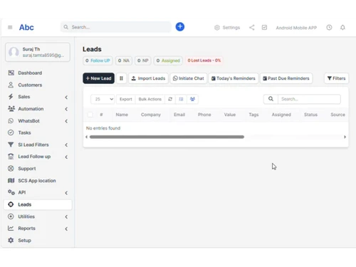The image size is (356, 267).
Task: Open the share icon in header
Action: tap(252, 28)
